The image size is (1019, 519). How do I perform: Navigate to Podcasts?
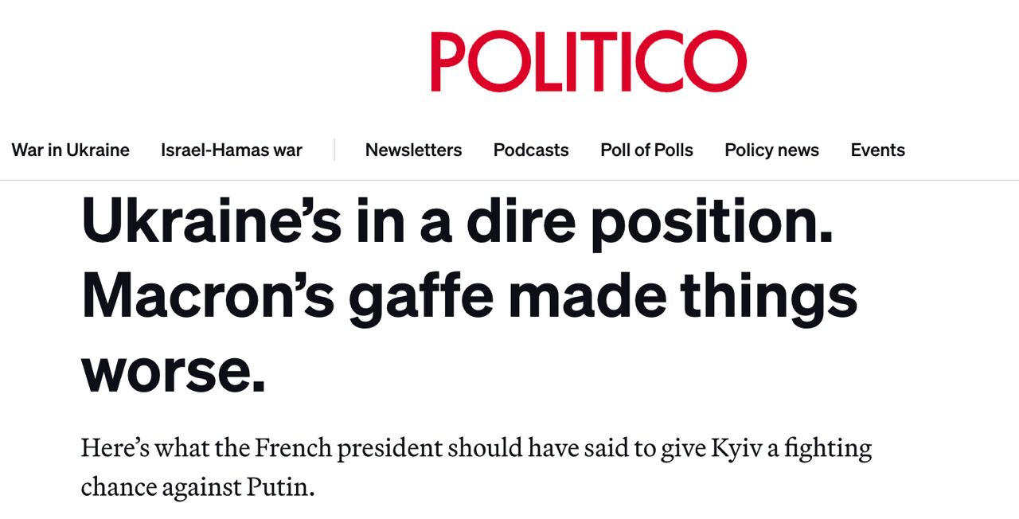[x=531, y=150]
